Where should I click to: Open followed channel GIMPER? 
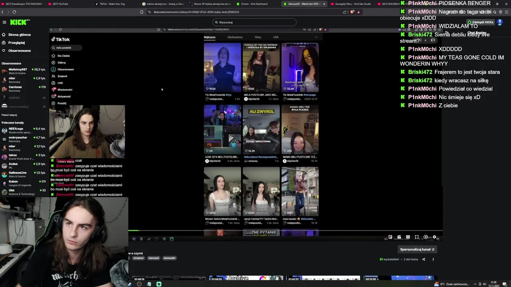pyautogui.click(x=24, y=98)
